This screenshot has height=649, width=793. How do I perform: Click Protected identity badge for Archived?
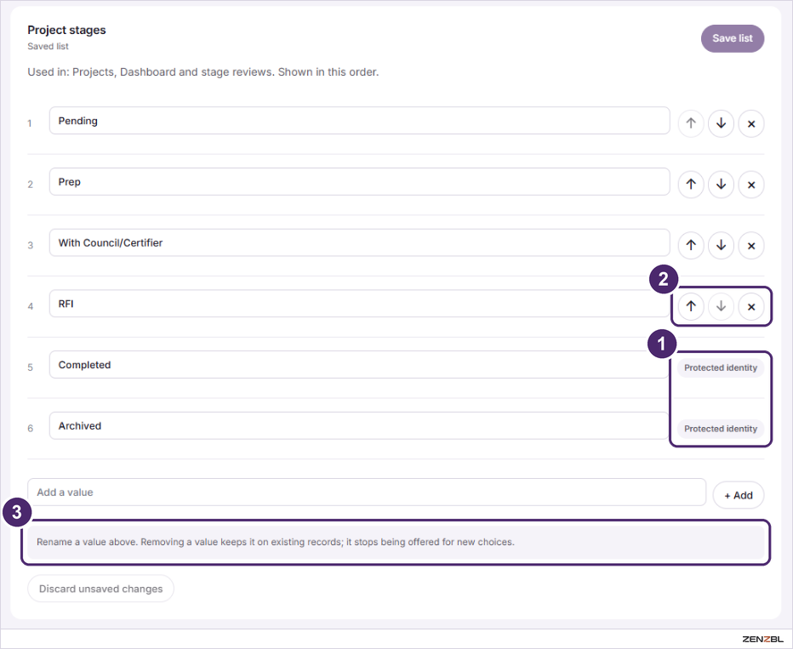(721, 430)
